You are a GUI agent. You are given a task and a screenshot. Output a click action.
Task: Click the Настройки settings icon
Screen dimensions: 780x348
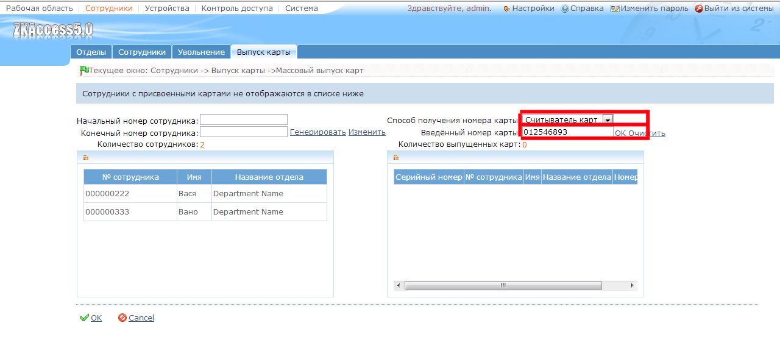point(506,9)
